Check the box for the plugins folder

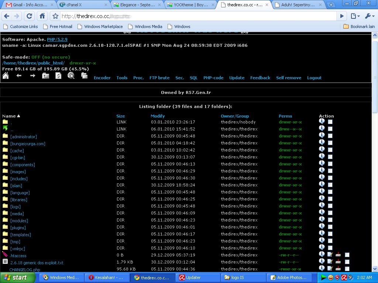[330, 227]
